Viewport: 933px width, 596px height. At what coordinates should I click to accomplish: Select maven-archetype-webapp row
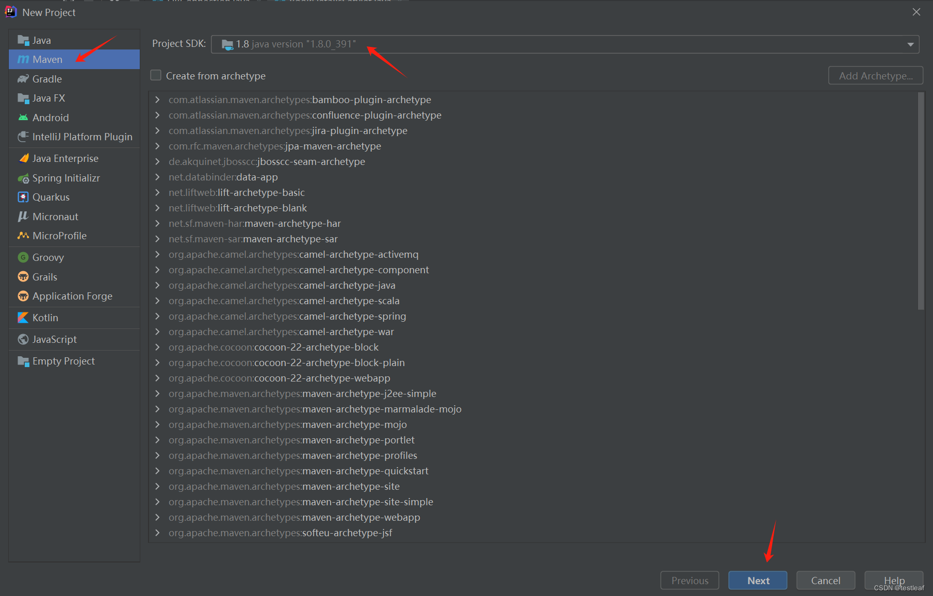pyautogui.click(x=533, y=517)
